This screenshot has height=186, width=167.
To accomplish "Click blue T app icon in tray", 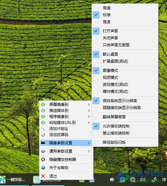I will click(x=122, y=180).
